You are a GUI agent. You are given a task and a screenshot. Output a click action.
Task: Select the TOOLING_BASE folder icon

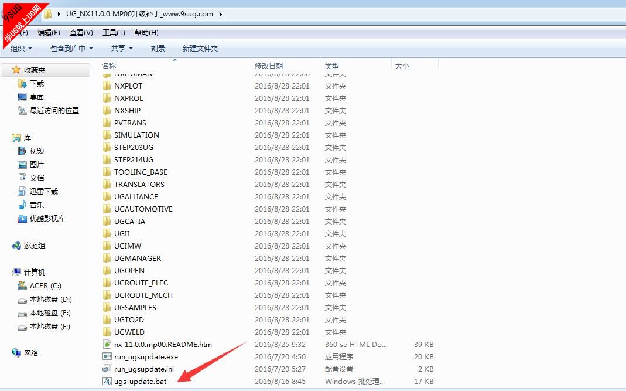pyautogui.click(x=107, y=172)
